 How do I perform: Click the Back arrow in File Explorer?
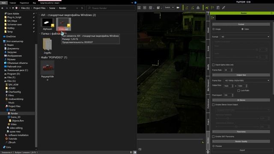[x=3, y=8]
